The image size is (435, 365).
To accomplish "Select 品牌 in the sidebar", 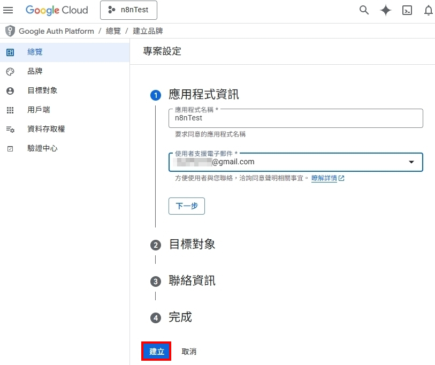I will point(65,71).
